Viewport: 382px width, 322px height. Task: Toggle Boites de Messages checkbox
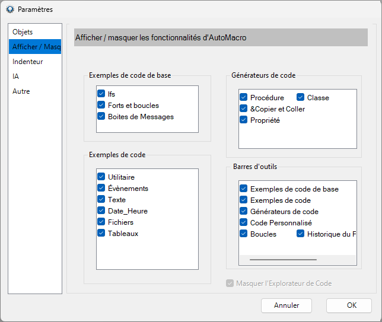[x=101, y=116]
